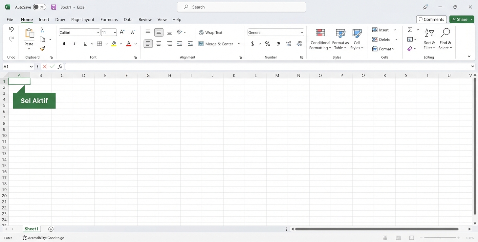Open Wrap Text formatting
This screenshot has width=478, height=242.
[x=210, y=32]
